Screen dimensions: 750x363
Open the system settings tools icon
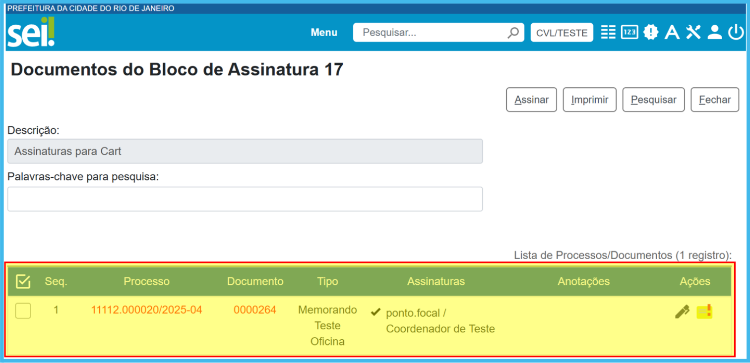pos(693,33)
